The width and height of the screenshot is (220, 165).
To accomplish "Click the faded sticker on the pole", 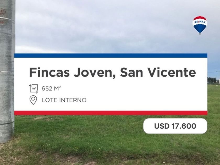I will click(x=3, y=13).
